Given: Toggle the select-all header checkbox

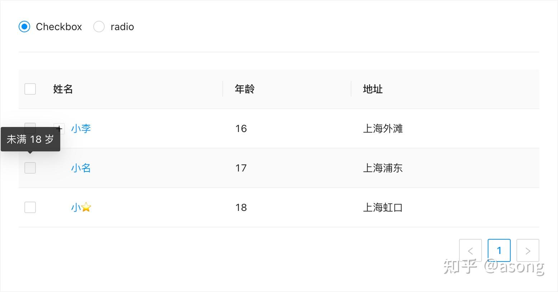Looking at the screenshot, I should tap(30, 89).
